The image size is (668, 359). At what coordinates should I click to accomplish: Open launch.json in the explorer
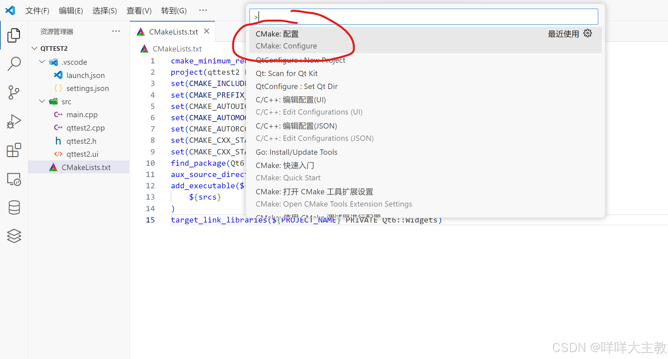coord(79,75)
